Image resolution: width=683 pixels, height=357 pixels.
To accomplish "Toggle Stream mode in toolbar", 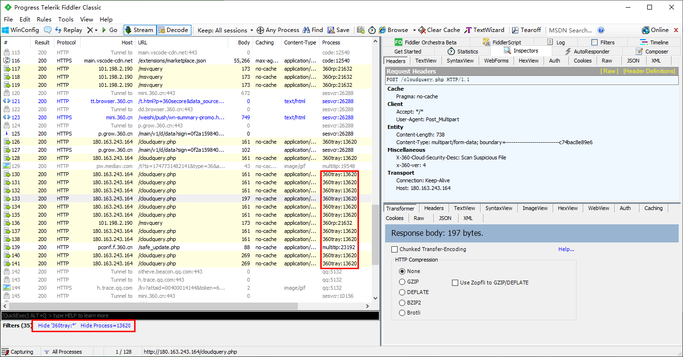I will coord(139,30).
